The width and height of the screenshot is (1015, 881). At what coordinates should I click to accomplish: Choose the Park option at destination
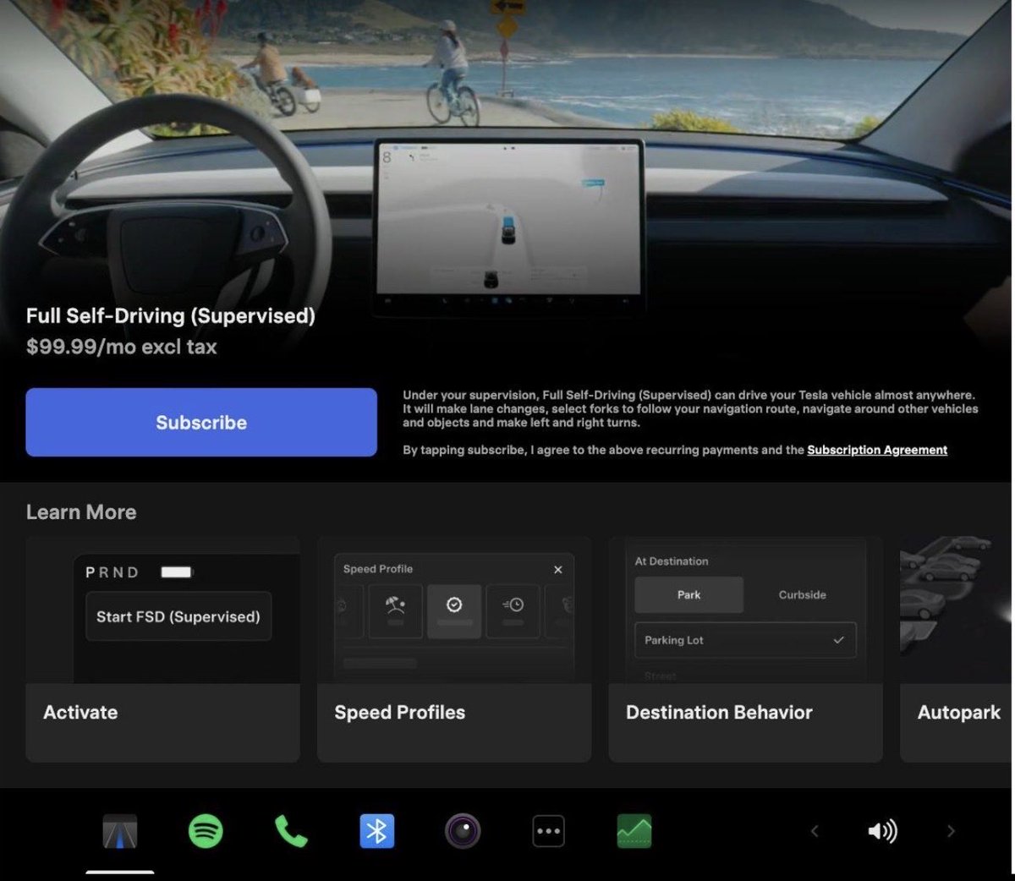[x=689, y=595]
